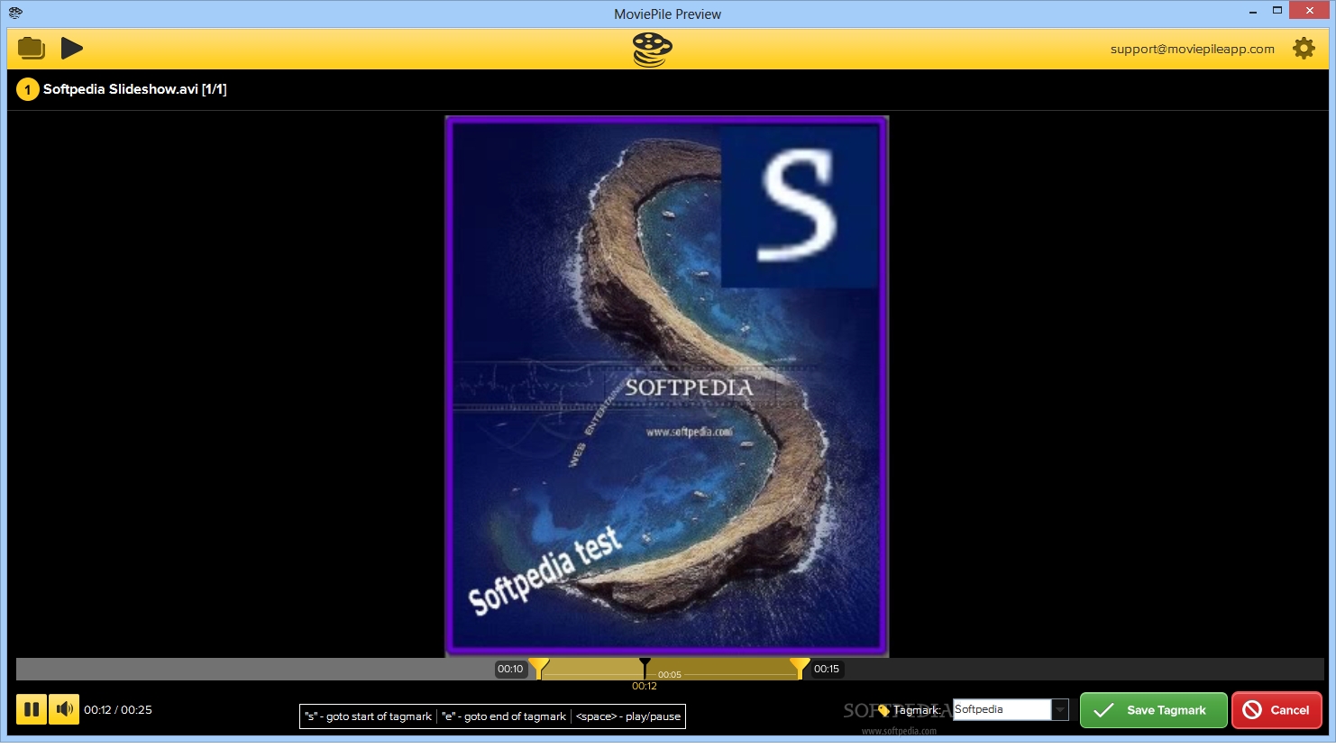Click the space play/pause shortcut hint
This screenshot has width=1336, height=748.
[x=628, y=716]
